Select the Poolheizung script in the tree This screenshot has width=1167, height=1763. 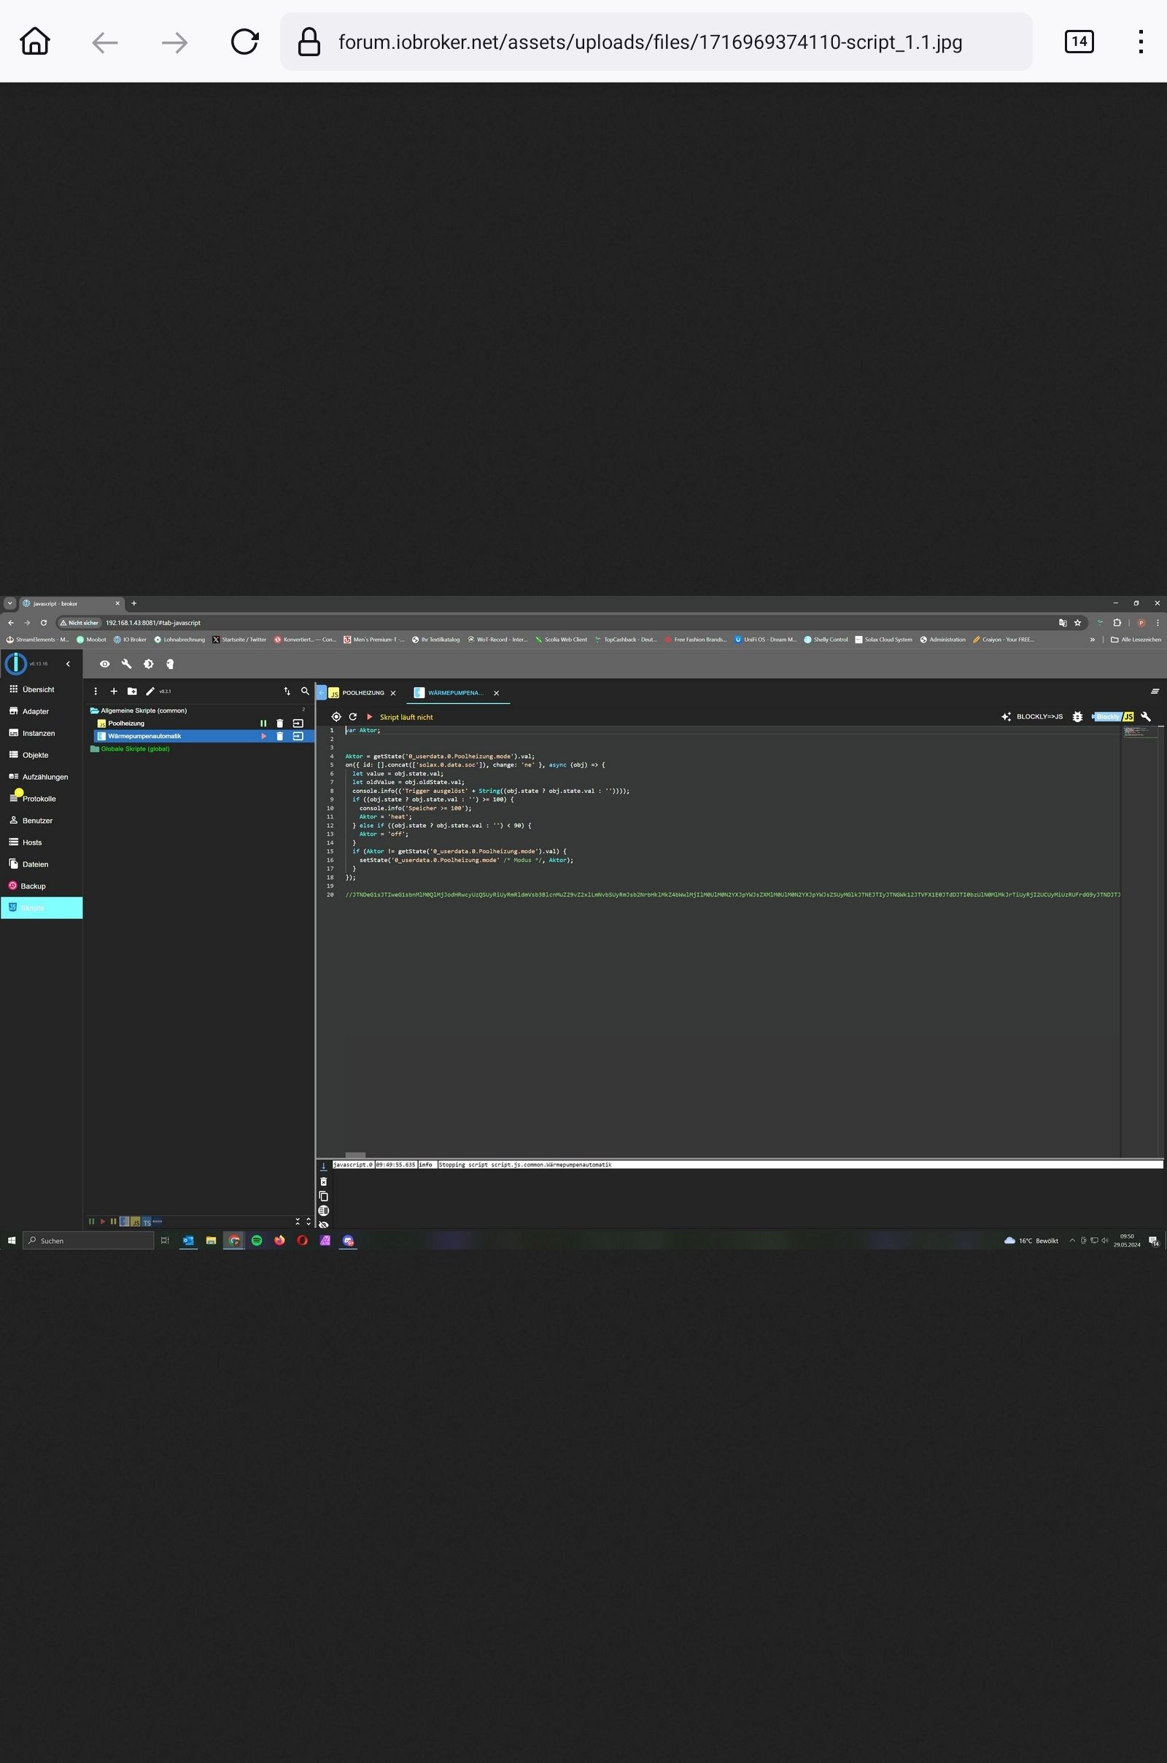125,724
